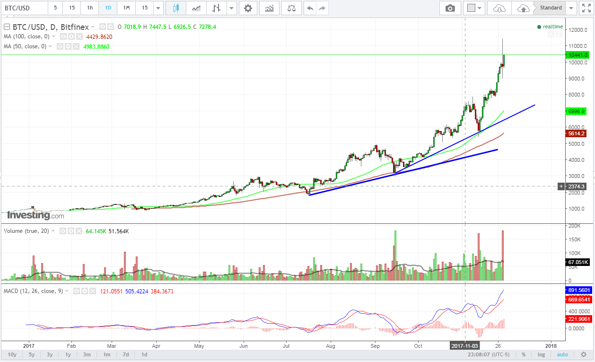
Task: Remove MA 100 indicator
Action: point(79,36)
